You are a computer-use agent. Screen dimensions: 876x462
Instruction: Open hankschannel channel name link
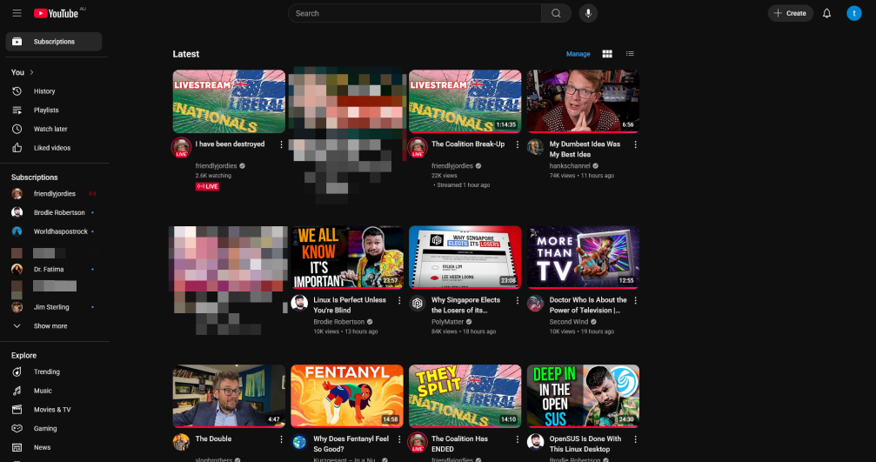point(570,166)
